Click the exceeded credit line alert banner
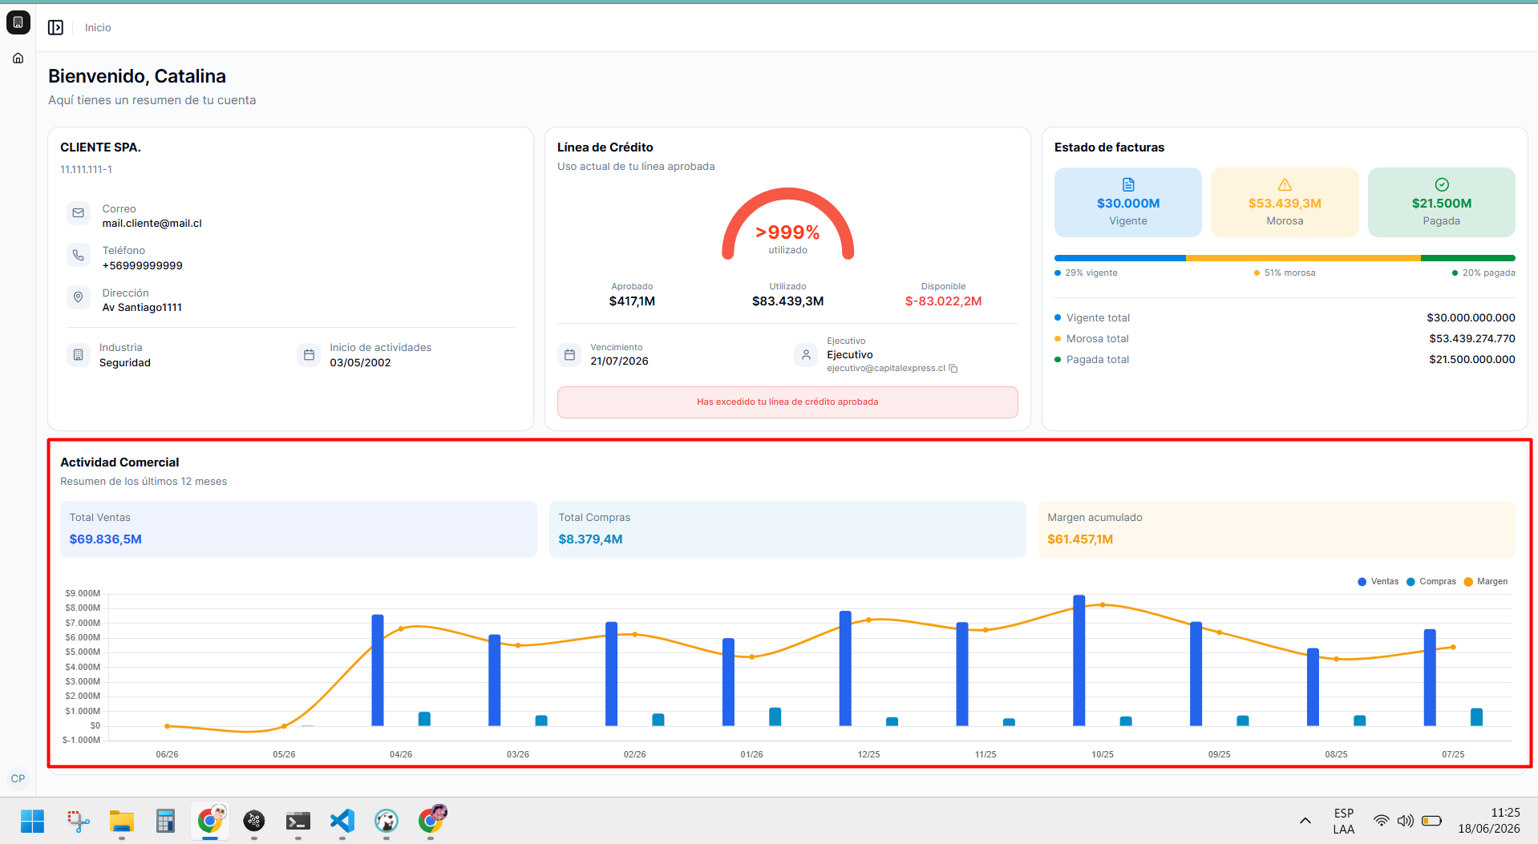The height and width of the screenshot is (844, 1538). [x=787, y=402]
